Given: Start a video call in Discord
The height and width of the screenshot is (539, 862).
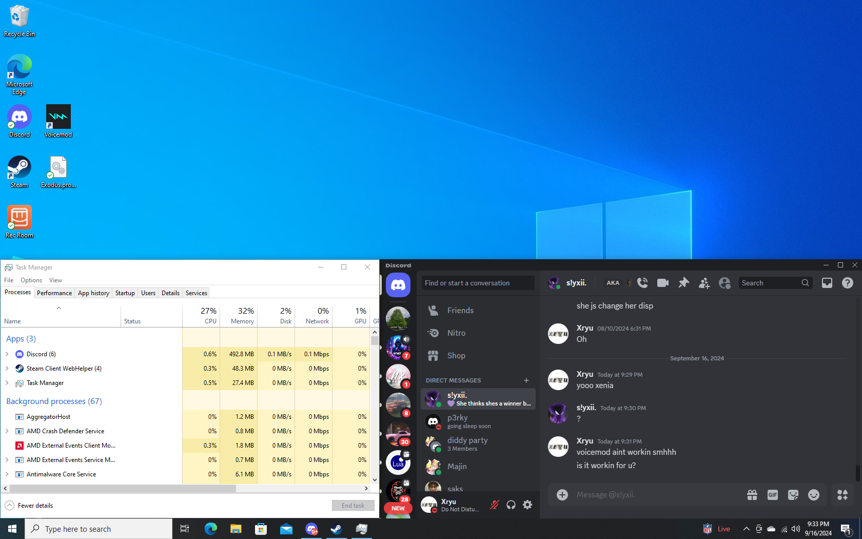Looking at the screenshot, I should pos(663,283).
